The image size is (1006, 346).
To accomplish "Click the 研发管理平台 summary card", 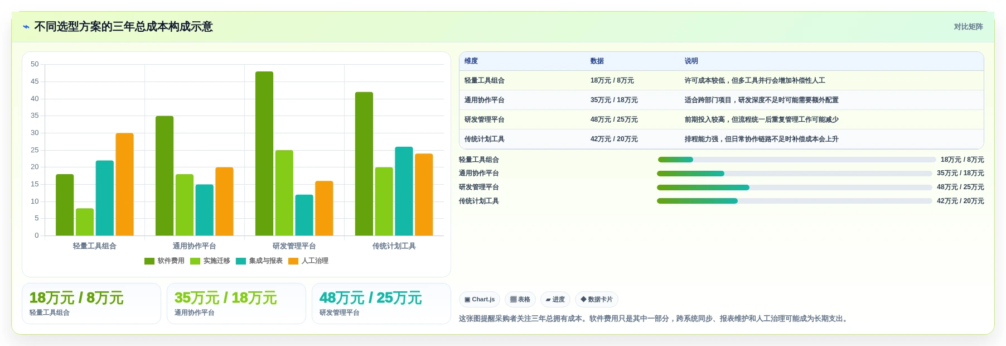I will (x=381, y=304).
